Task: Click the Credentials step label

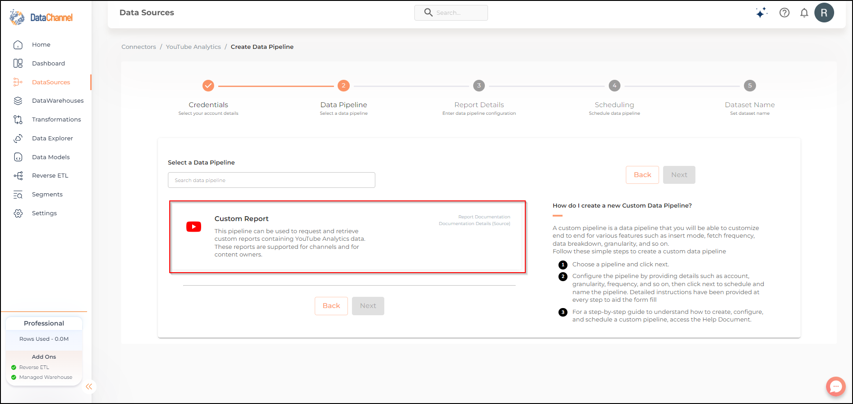Action: tap(208, 105)
